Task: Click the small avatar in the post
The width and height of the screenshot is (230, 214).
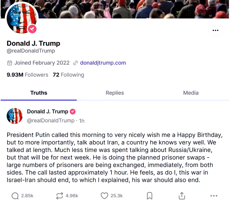Action: coord(15,116)
